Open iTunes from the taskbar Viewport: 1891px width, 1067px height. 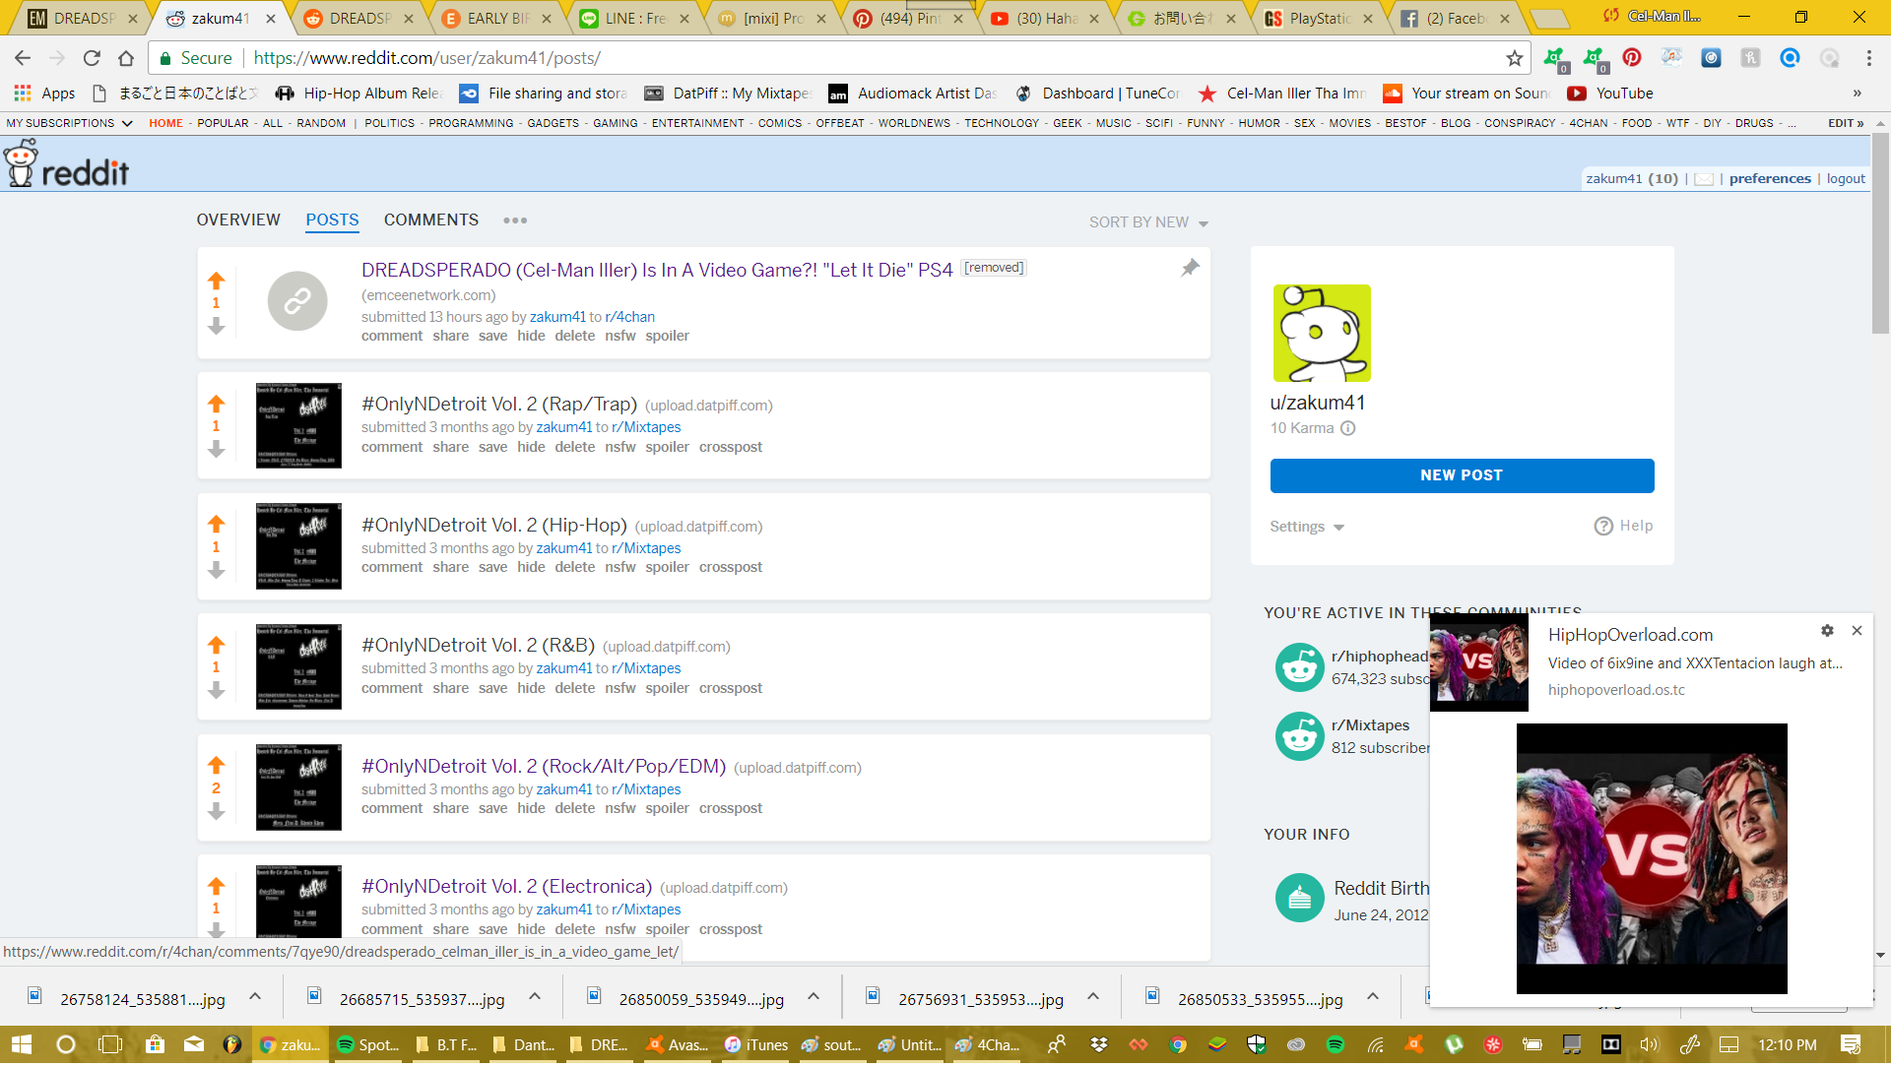pos(756,1044)
